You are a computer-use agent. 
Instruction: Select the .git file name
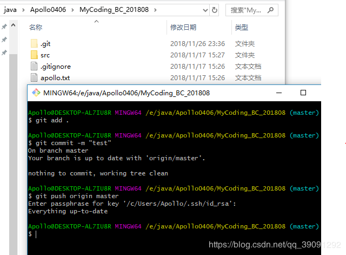(x=45, y=44)
